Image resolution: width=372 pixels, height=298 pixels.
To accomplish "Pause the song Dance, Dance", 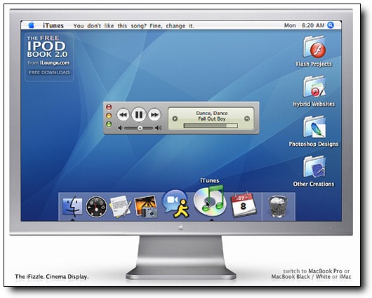I will (x=139, y=114).
